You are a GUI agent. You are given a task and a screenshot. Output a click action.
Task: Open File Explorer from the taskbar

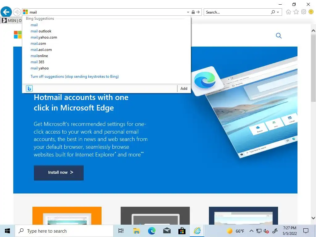[x=136, y=231]
